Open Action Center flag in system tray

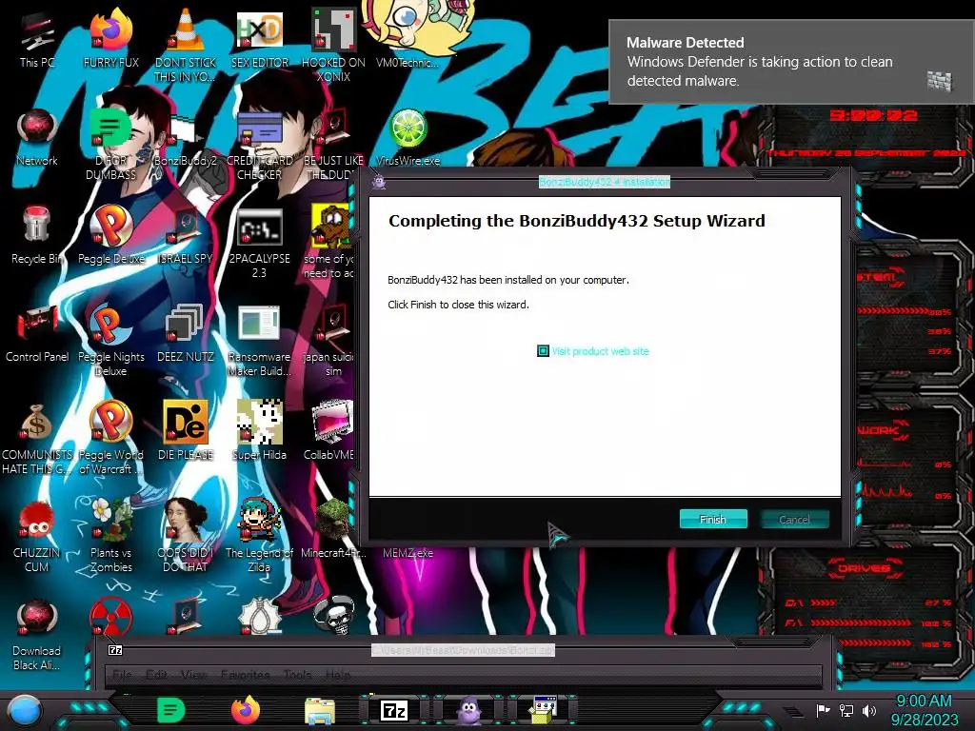[x=823, y=710]
